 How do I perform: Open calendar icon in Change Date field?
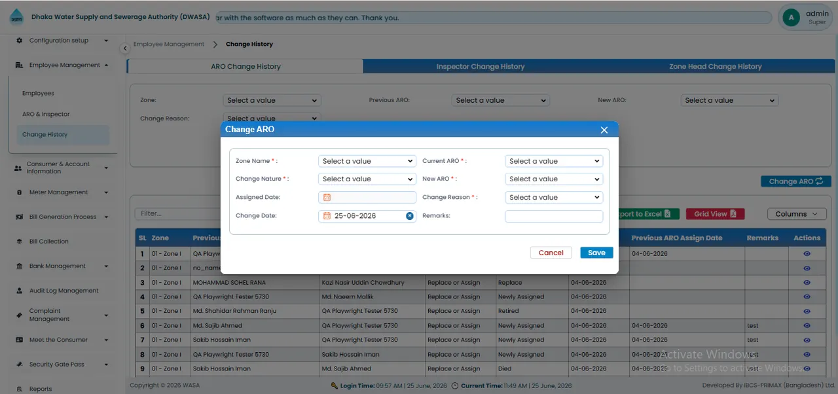[327, 215]
